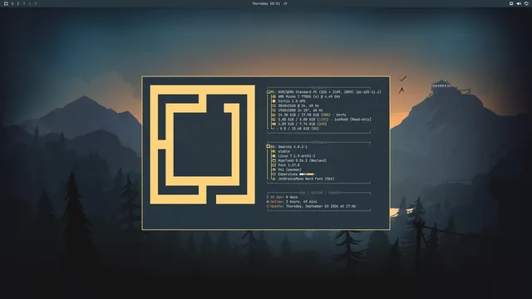Click the Emberstone color palette dots
532x299 pixels.
point(307,174)
